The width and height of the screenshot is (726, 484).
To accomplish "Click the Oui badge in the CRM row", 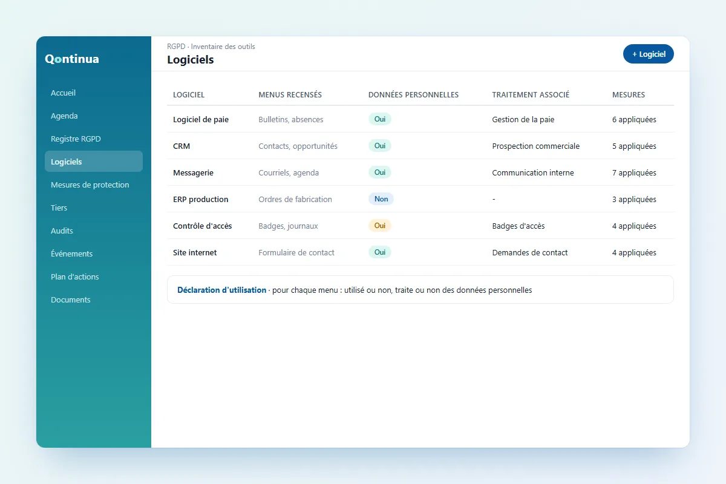I will (x=380, y=146).
